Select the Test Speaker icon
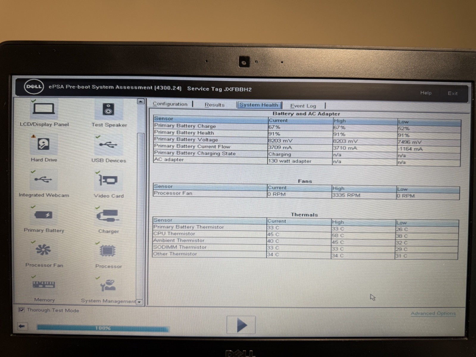This screenshot has height=357, width=476. pyautogui.click(x=108, y=109)
